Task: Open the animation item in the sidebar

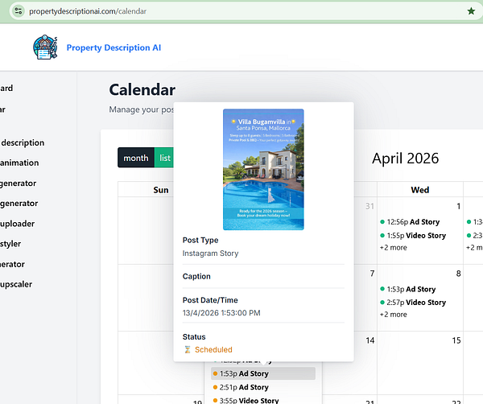Action: (19, 163)
